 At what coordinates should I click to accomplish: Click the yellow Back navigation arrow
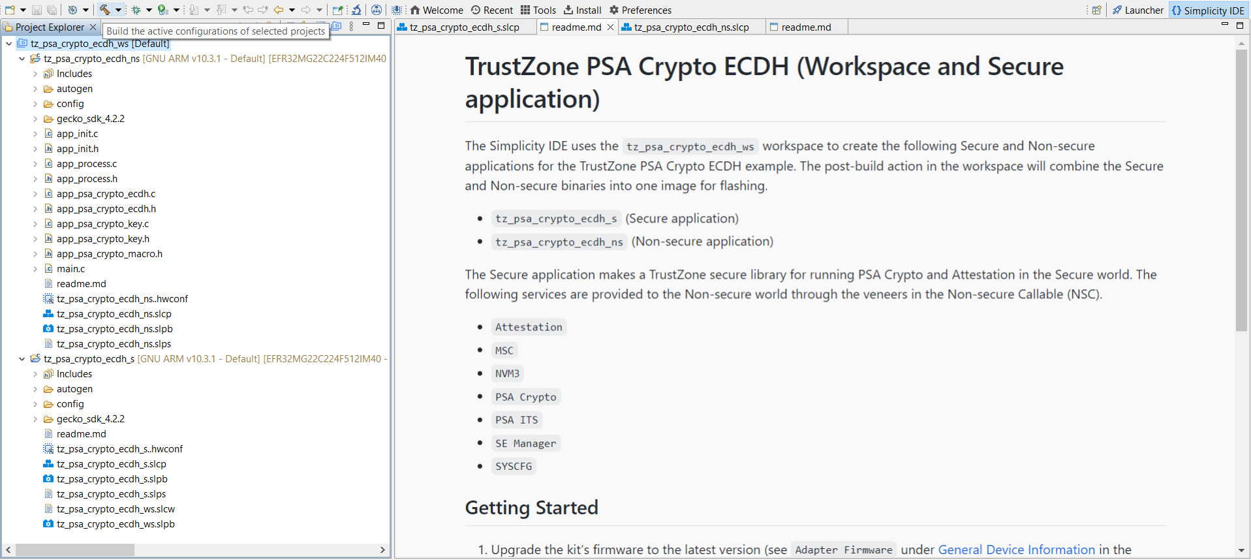point(279,10)
